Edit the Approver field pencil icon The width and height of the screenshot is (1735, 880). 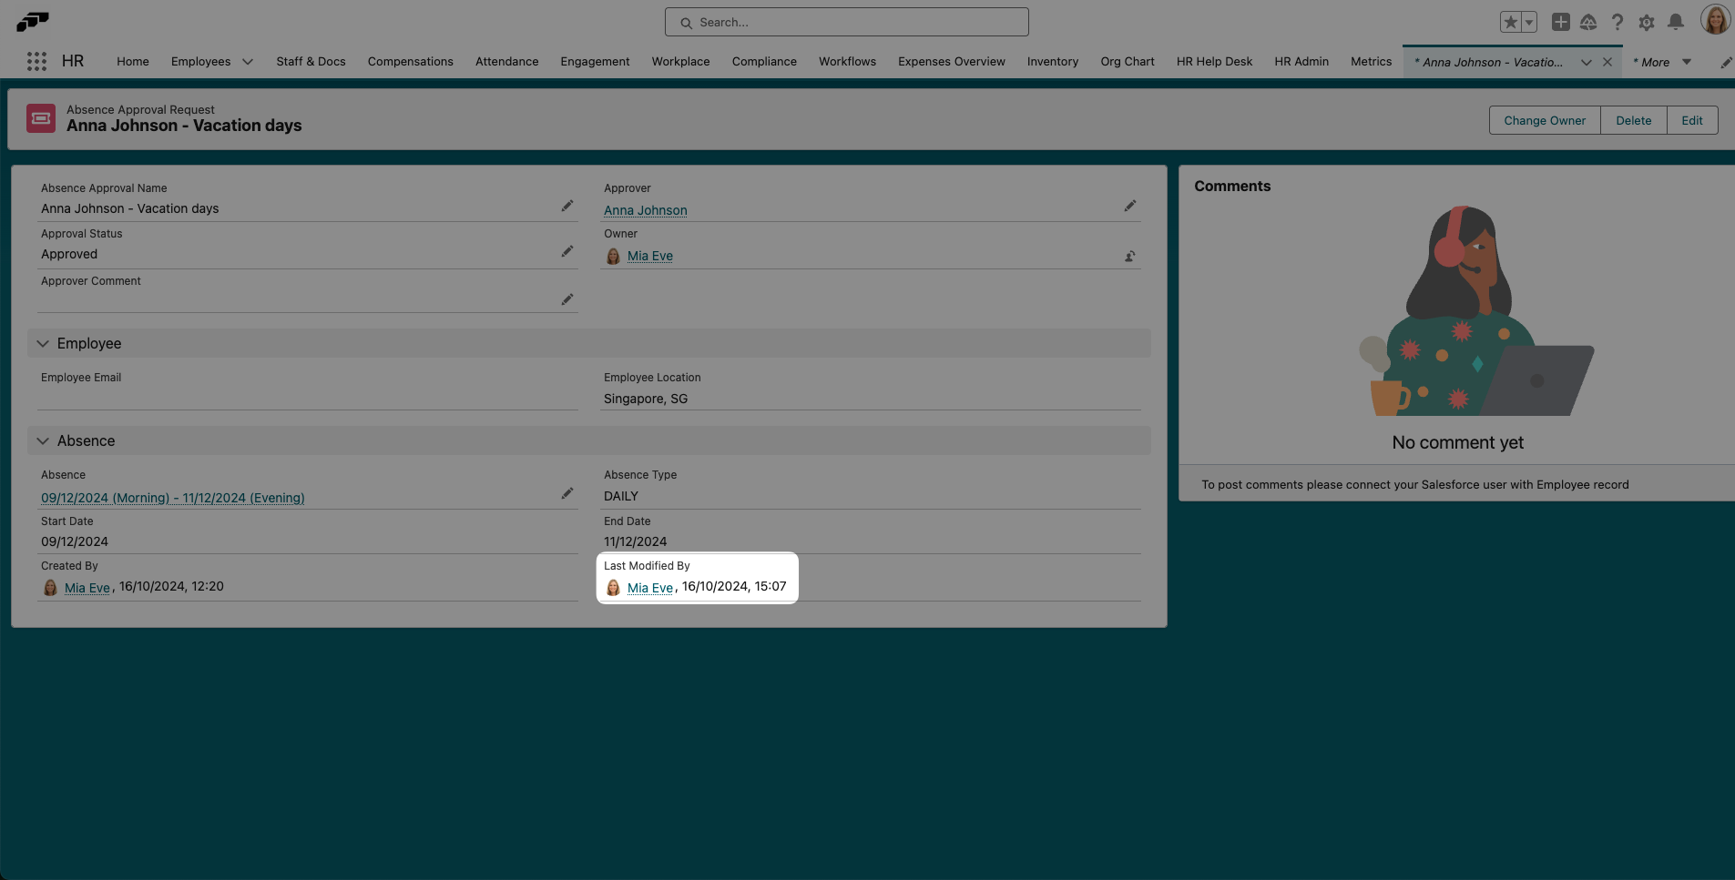click(x=1128, y=206)
